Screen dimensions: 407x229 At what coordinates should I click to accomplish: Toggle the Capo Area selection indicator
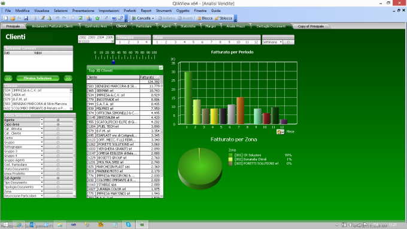coord(58,125)
